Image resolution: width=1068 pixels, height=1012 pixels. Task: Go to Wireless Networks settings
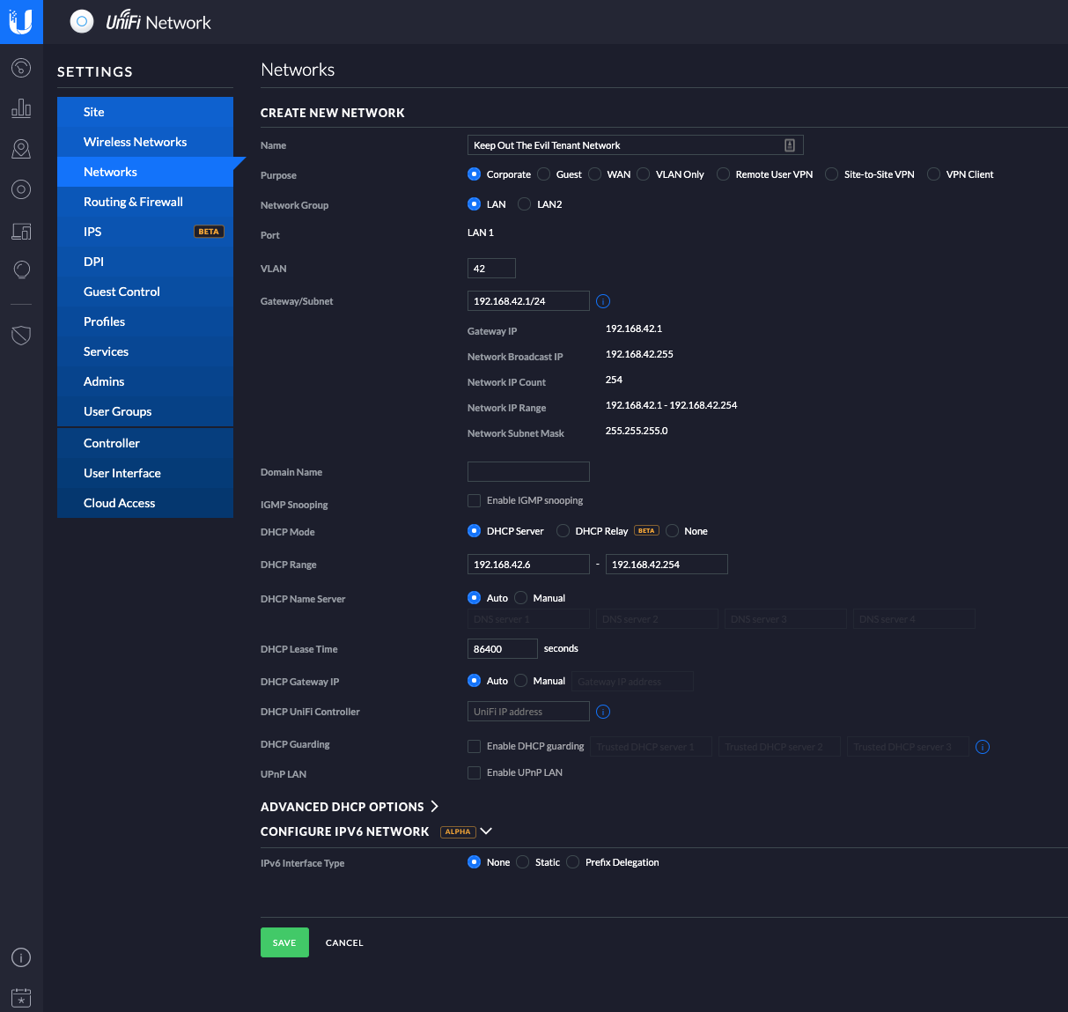click(x=135, y=142)
